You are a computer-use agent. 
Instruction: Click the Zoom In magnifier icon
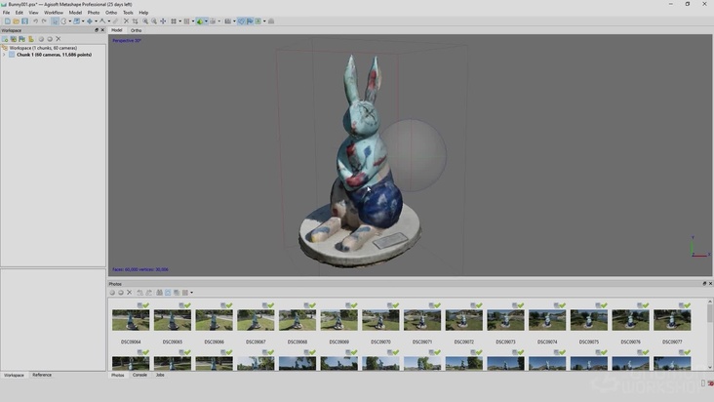click(146, 20)
